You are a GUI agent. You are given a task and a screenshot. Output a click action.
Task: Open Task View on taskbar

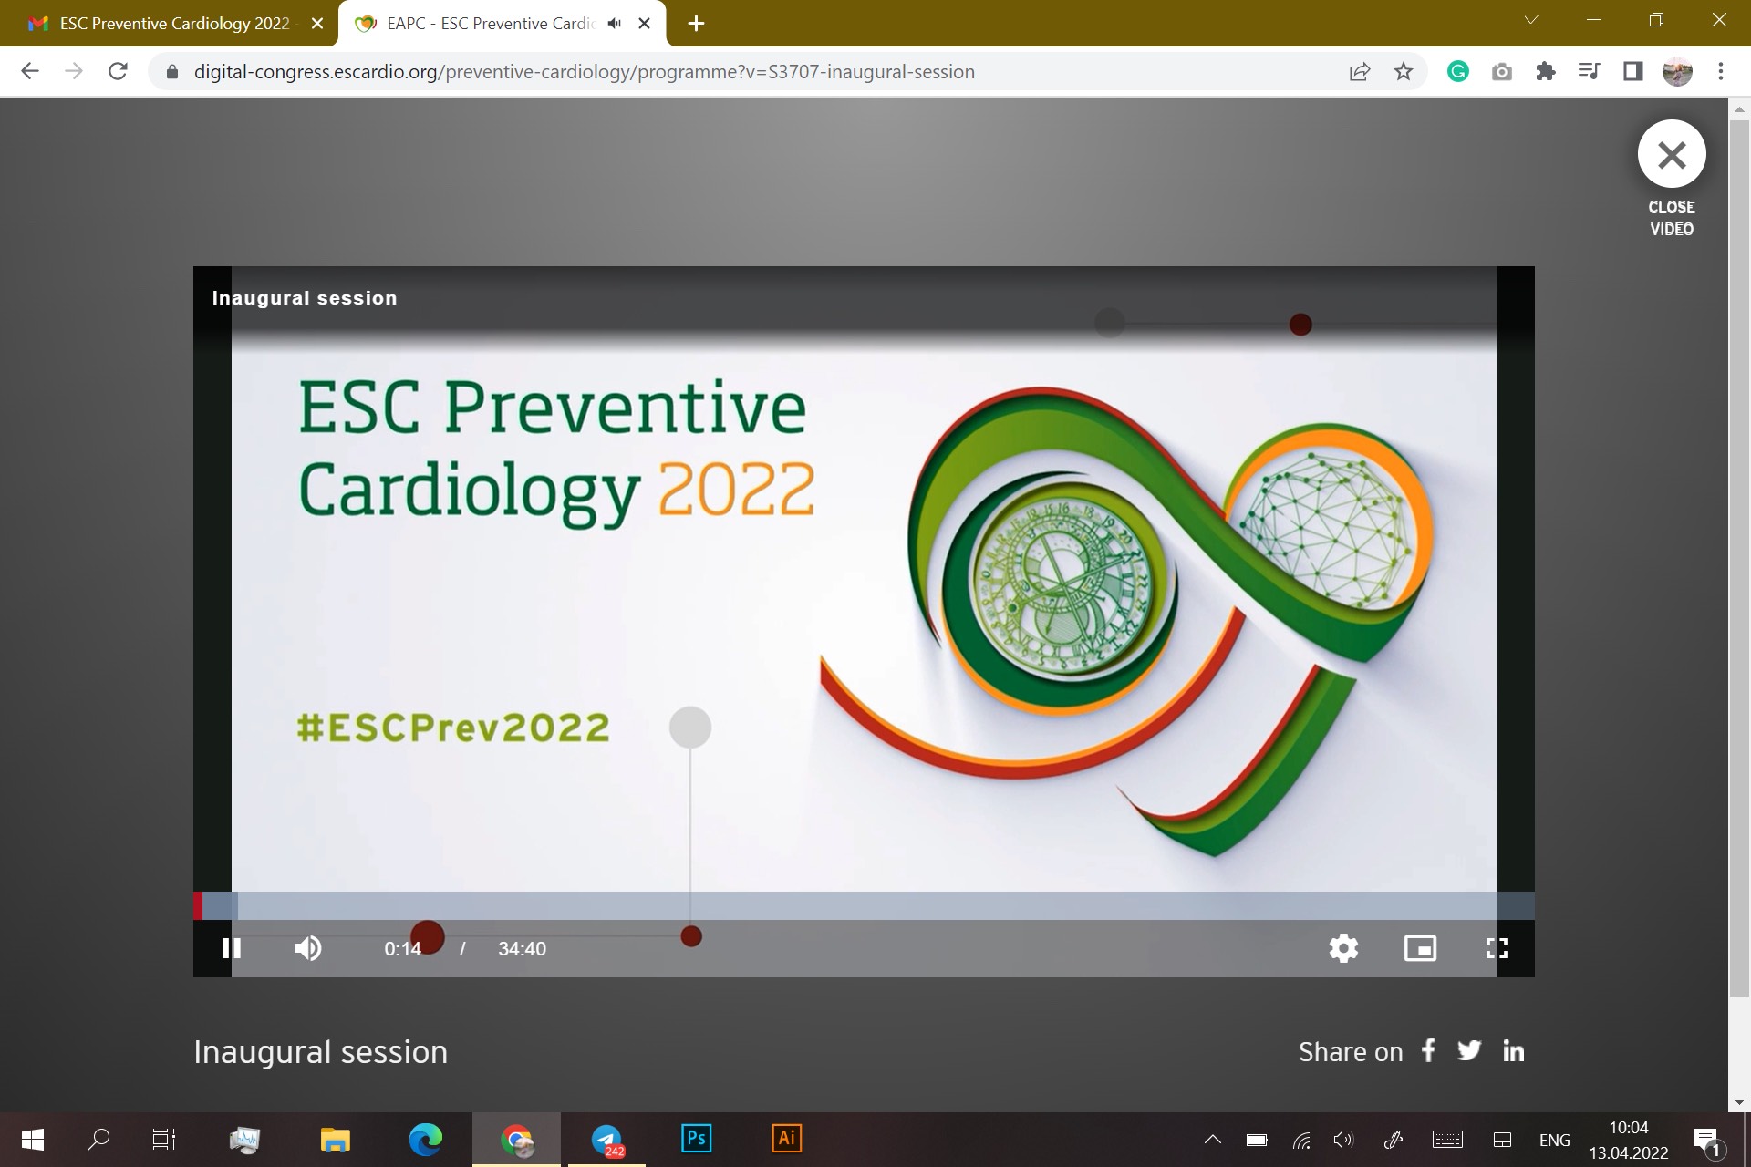pos(164,1140)
